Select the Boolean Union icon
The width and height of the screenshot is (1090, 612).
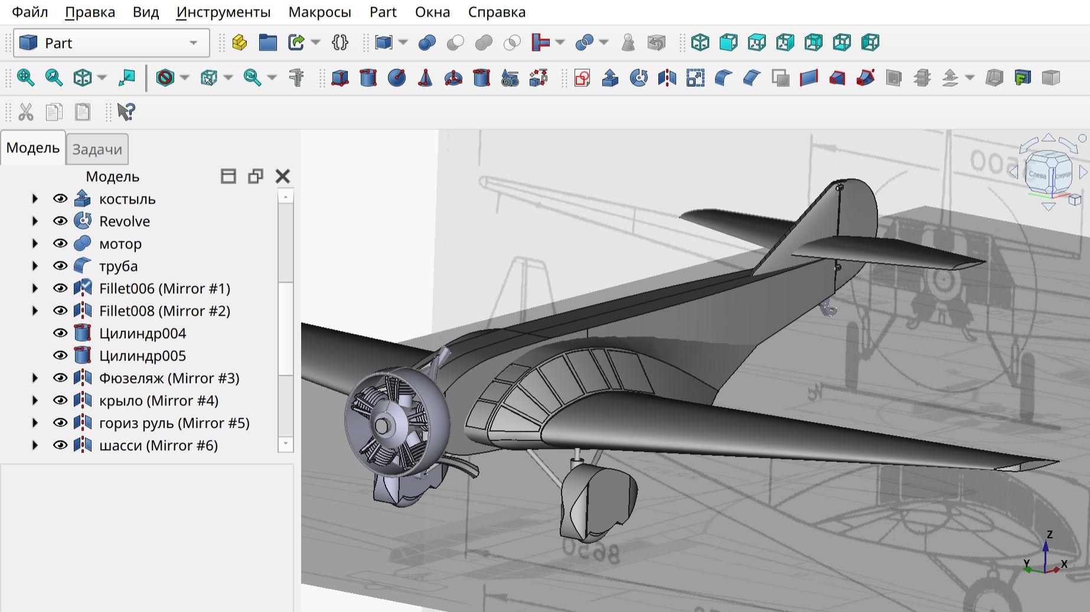pos(484,42)
